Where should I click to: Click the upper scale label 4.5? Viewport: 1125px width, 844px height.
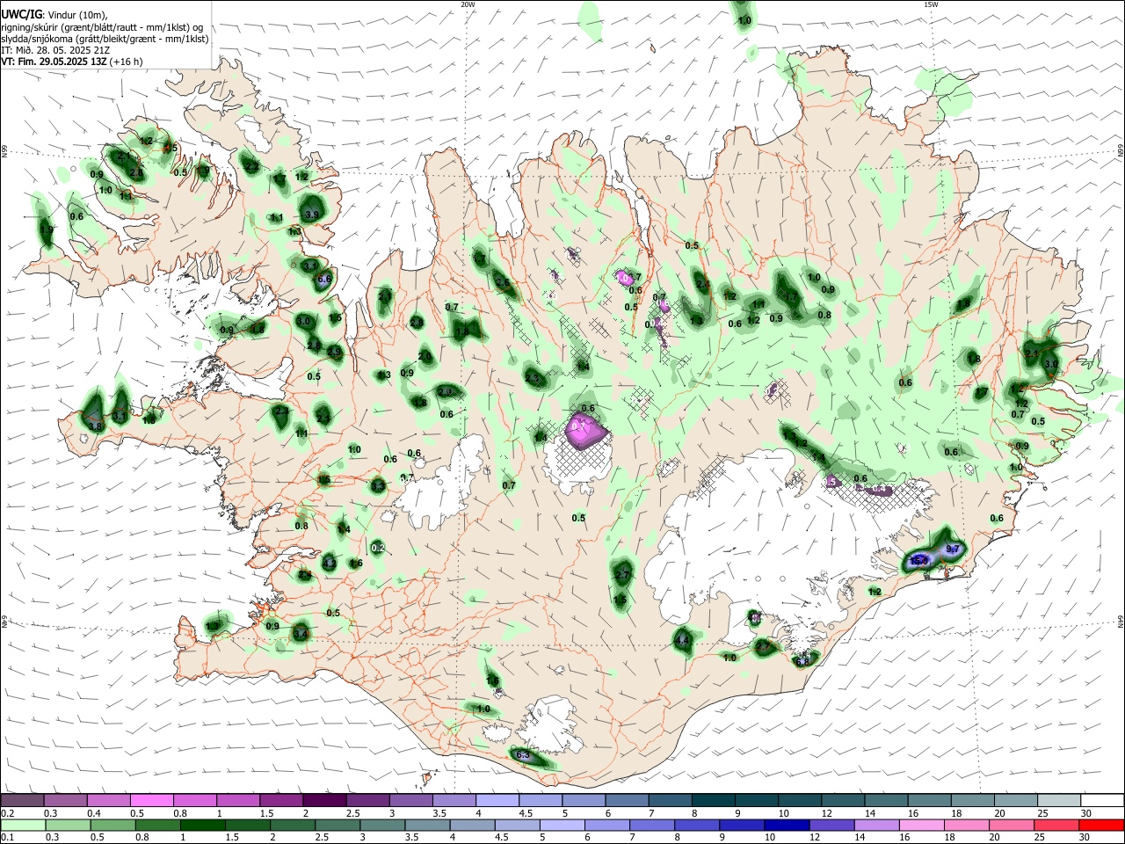coord(526,813)
